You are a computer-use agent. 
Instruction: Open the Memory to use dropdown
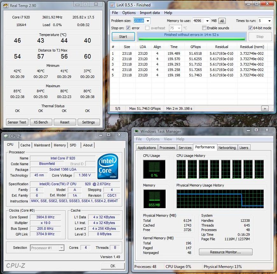click(207, 21)
